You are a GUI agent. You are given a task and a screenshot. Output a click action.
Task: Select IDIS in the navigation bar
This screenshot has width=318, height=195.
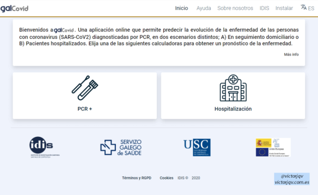[x=264, y=8]
